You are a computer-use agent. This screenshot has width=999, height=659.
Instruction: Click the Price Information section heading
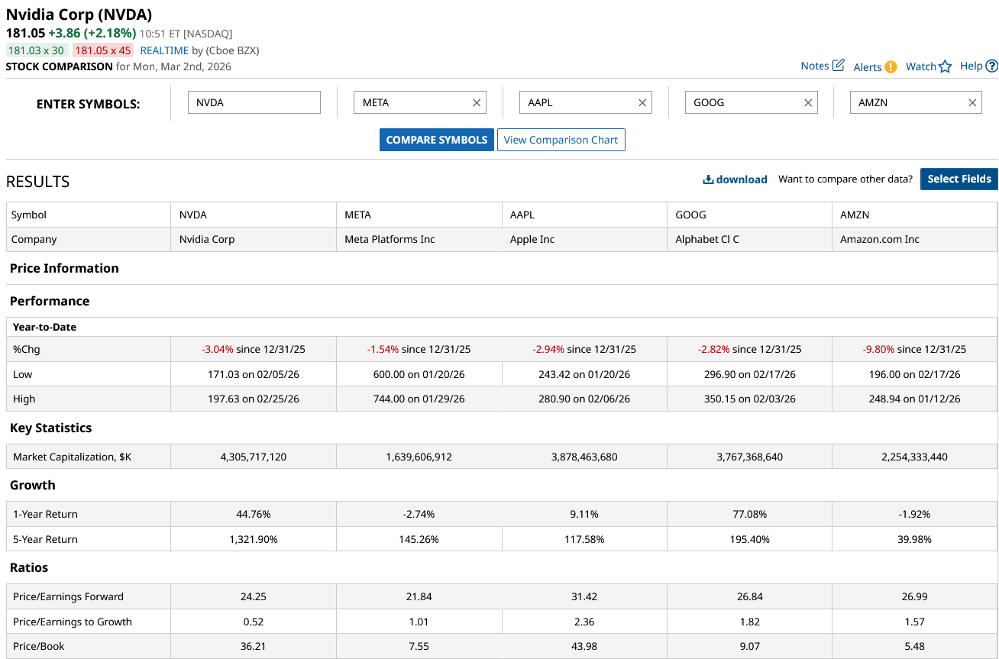pyautogui.click(x=64, y=268)
